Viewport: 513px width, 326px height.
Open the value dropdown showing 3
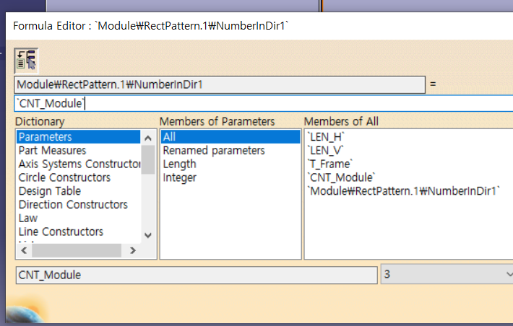click(x=447, y=274)
